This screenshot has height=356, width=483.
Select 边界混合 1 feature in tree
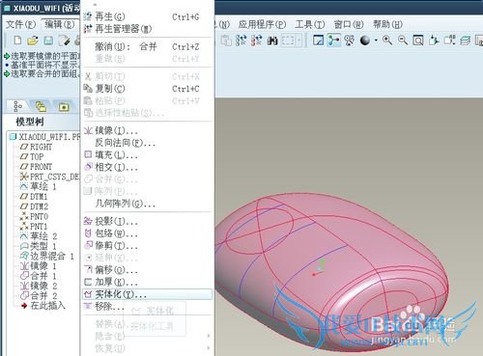pos(47,257)
